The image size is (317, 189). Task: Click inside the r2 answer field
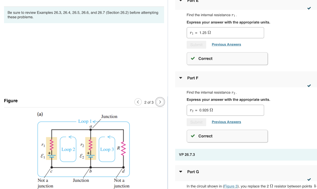click(225, 110)
